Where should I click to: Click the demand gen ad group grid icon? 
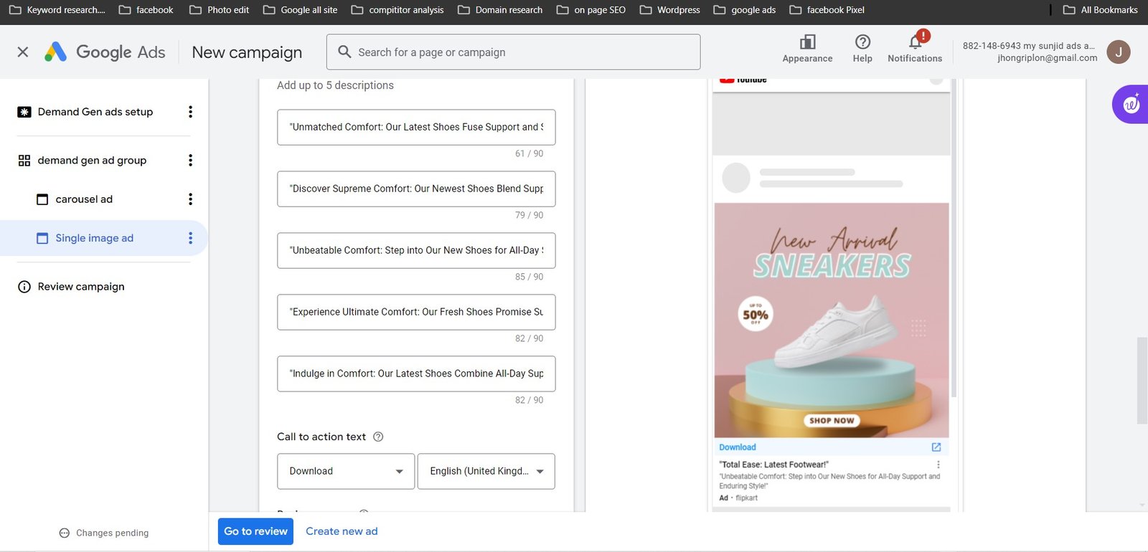[x=24, y=161]
